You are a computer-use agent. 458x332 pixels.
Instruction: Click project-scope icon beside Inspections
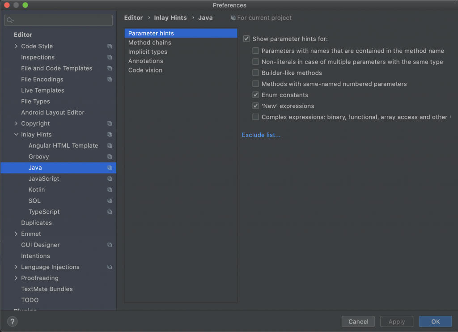tap(110, 57)
